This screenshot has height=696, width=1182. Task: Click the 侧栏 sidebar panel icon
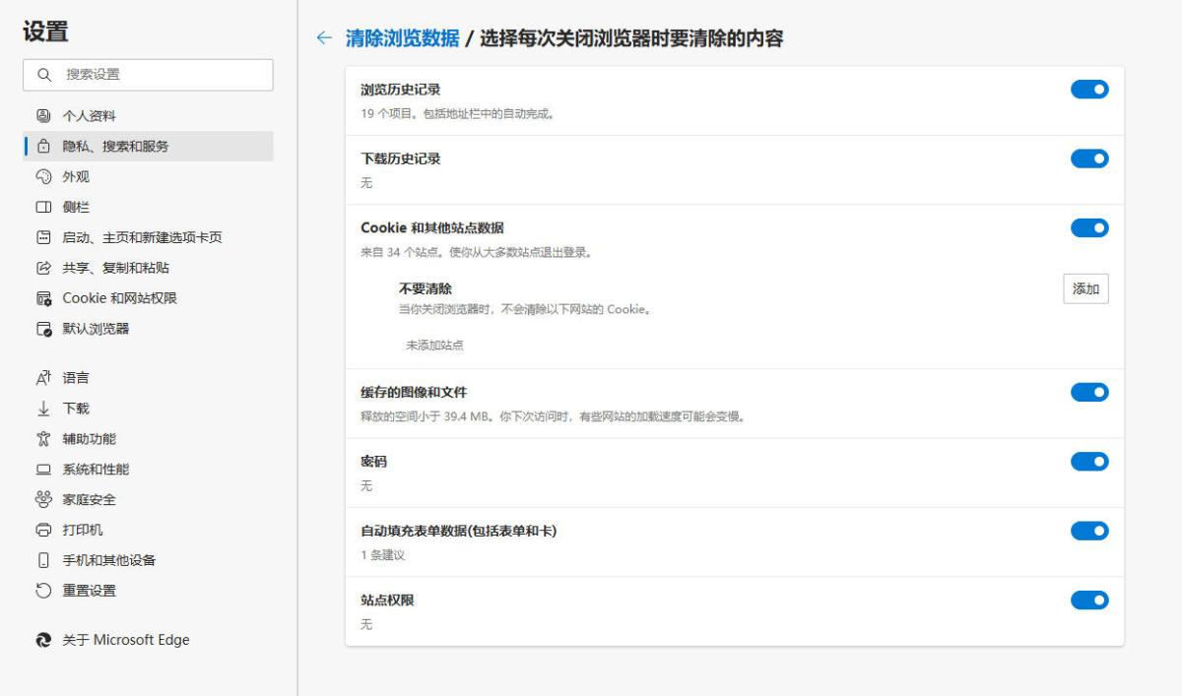click(x=42, y=208)
